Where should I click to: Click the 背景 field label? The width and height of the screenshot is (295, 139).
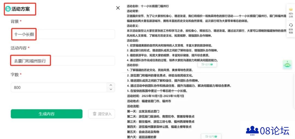tap(15, 21)
